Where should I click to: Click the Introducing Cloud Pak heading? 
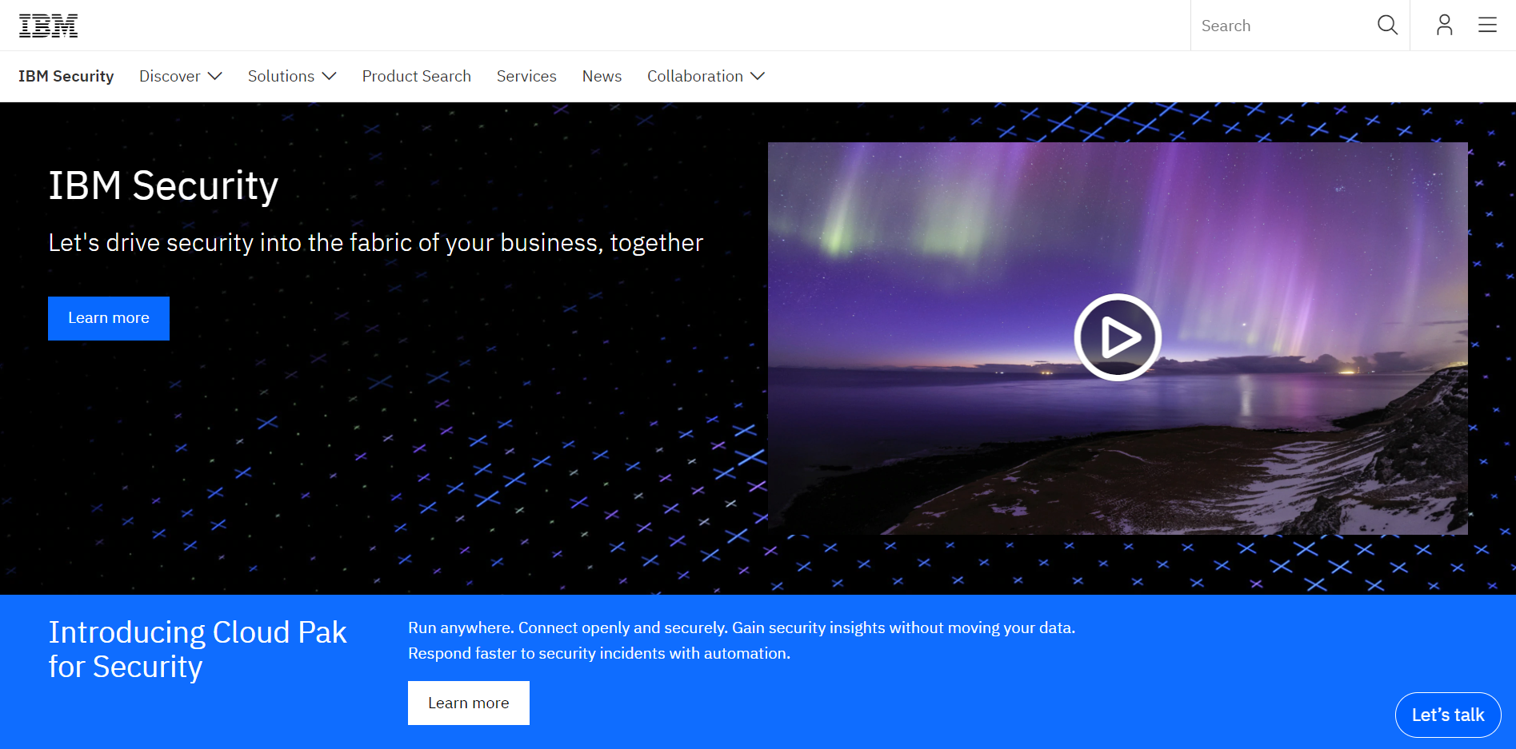[198, 648]
